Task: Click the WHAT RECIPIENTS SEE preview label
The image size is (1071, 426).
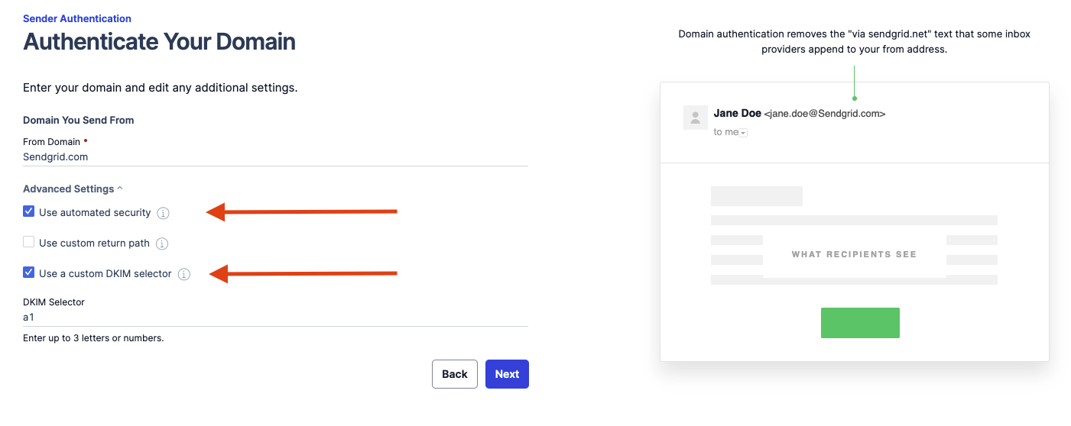Action: coord(854,254)
